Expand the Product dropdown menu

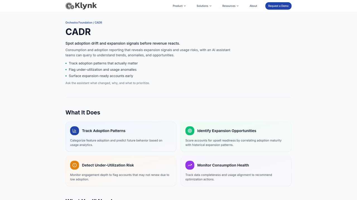coord(179,6)
